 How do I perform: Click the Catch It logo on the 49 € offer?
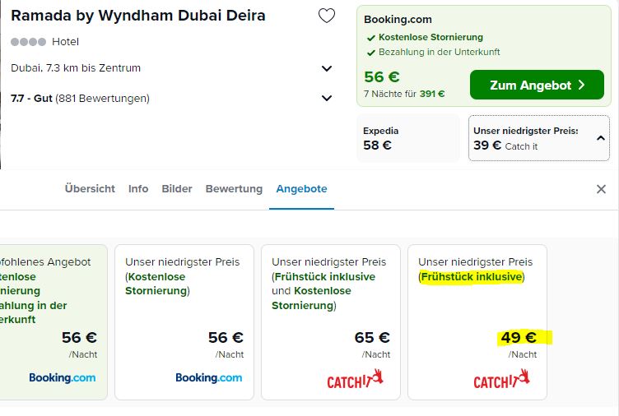click(501, 379)
